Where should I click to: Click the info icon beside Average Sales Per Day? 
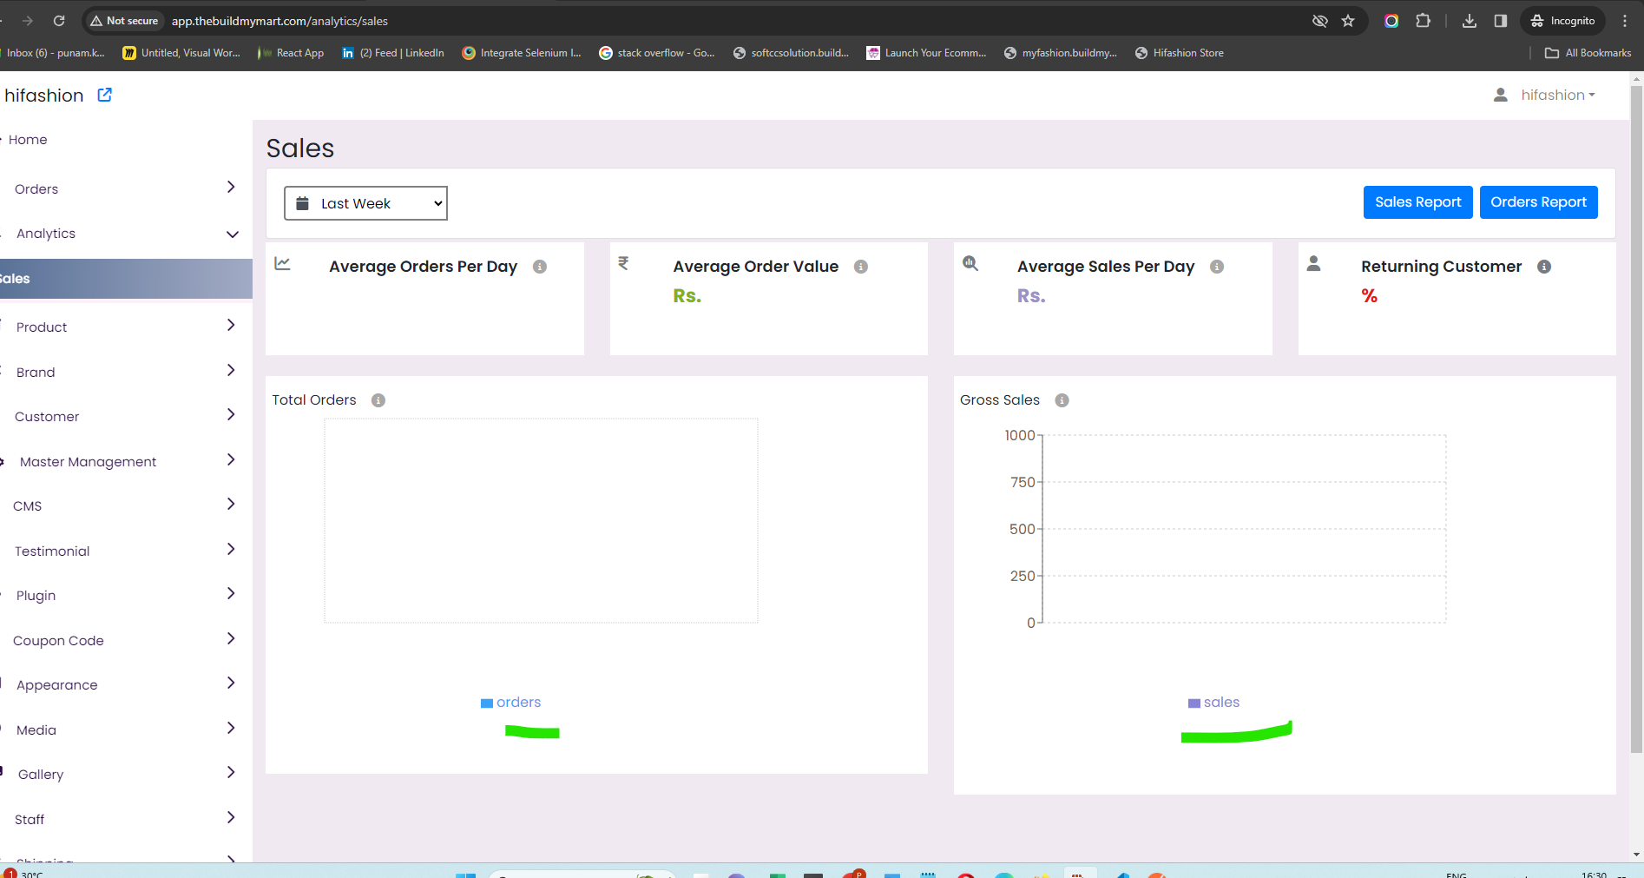(1217, 267)
